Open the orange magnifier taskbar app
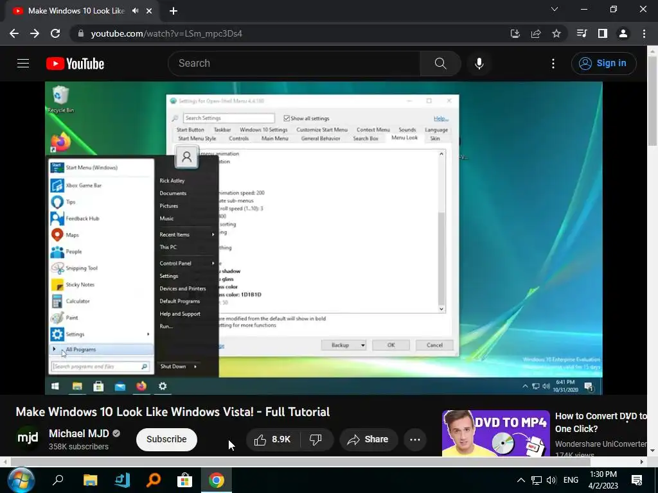This screenshot has width=658, height=493. tap(153, 480)
